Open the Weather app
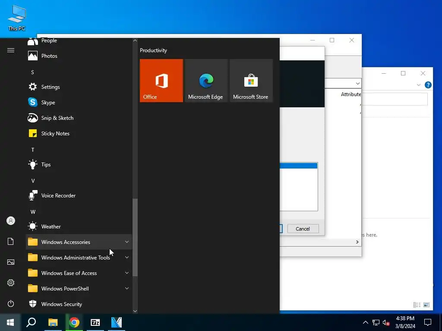This screenshot has width=442, height=331. (79, 226)
